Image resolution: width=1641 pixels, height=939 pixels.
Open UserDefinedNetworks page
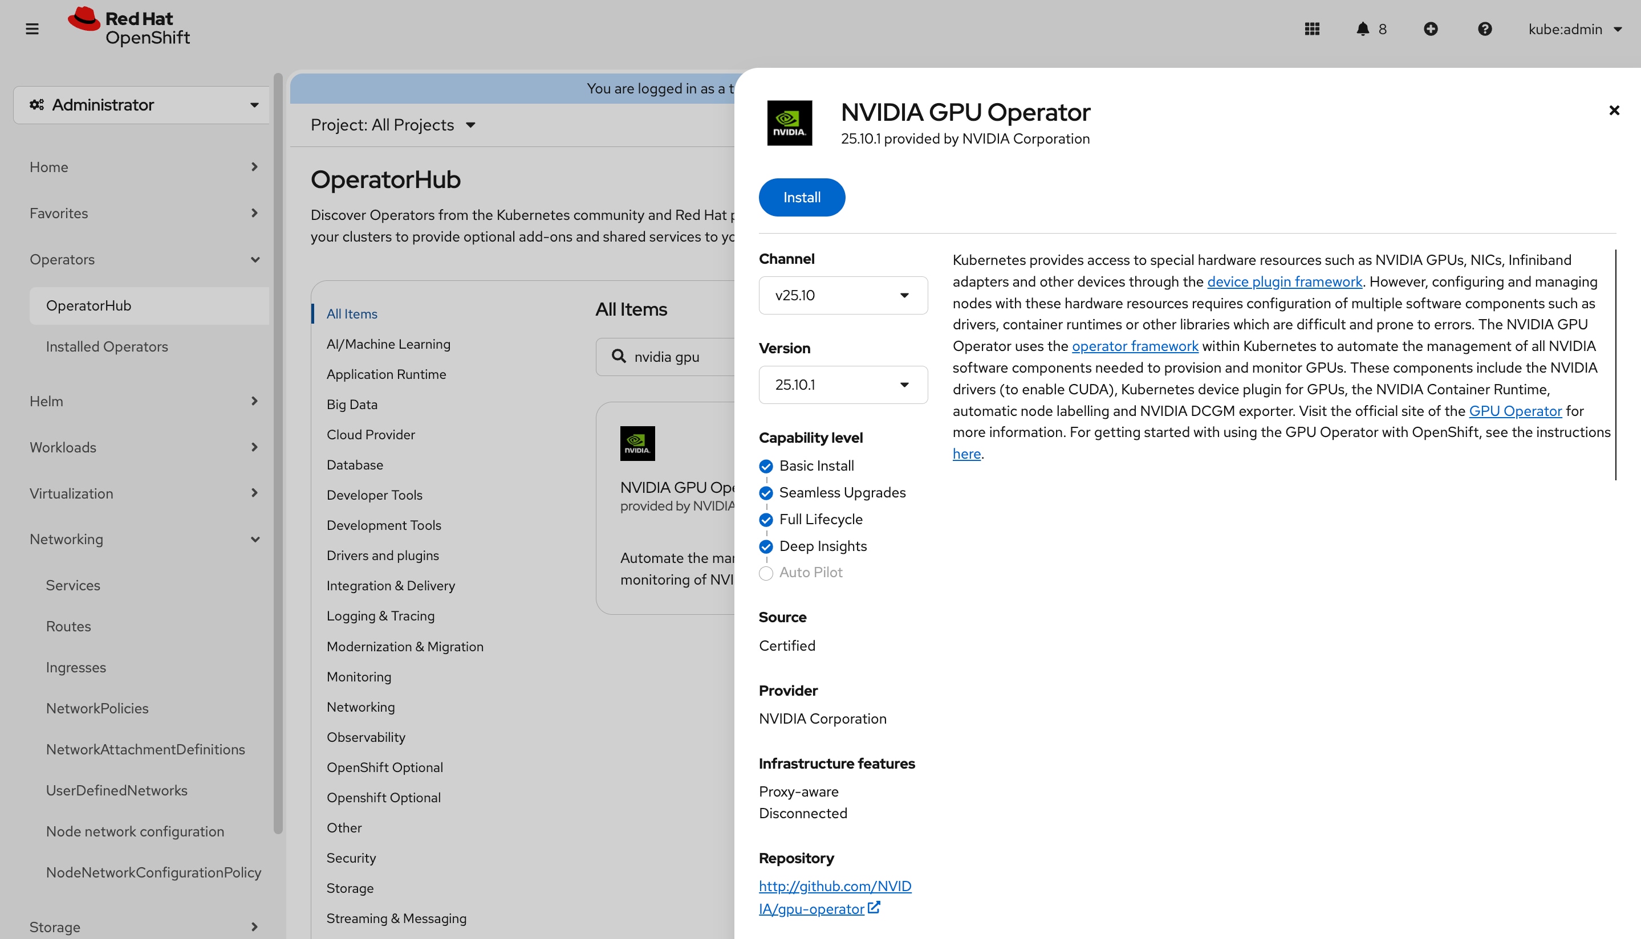117,790
